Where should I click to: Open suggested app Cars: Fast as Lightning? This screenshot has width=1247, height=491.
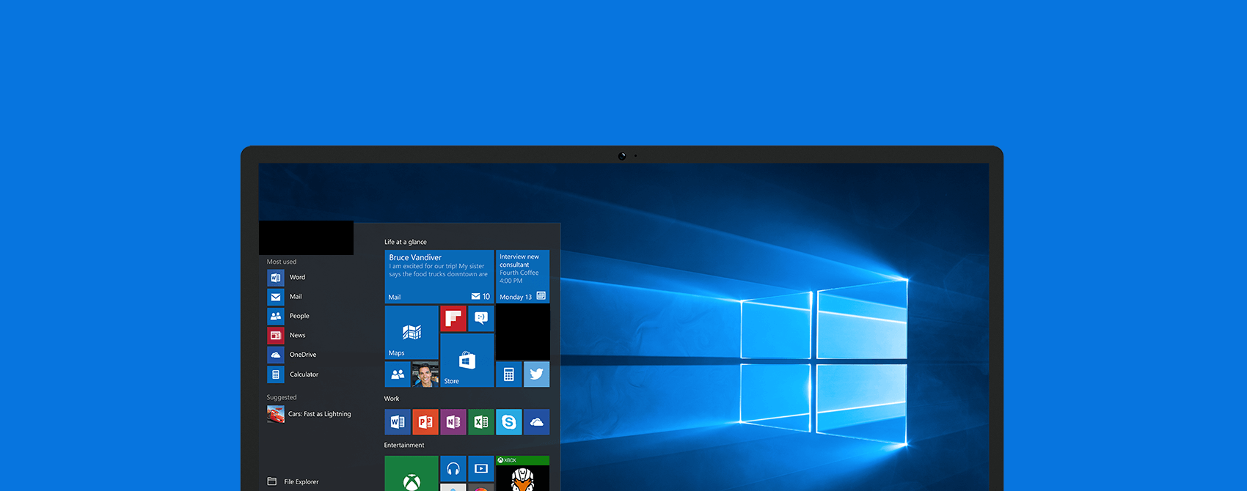point(310,414)
